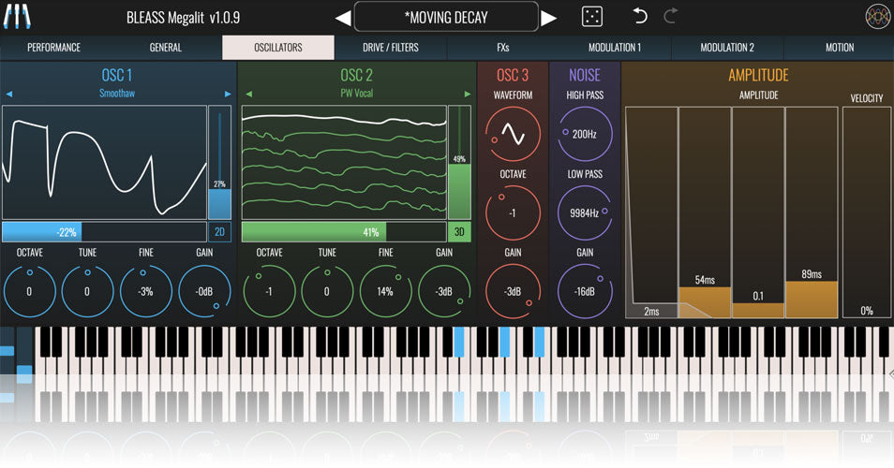Randomize preset with the dice icon
The height and width of the screenshot is (468, 894).
pos(592,17)
